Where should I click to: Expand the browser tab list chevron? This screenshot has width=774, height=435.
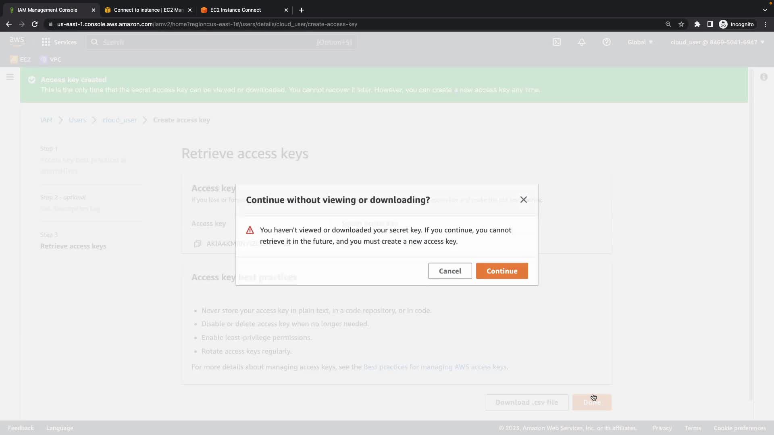(765, 10)
